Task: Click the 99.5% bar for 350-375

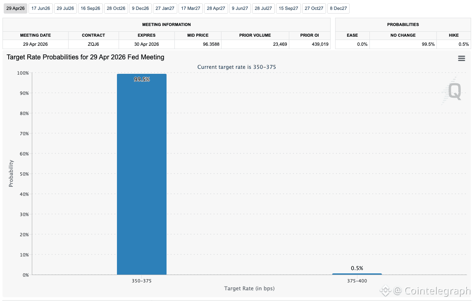Action: pos(142,174)
